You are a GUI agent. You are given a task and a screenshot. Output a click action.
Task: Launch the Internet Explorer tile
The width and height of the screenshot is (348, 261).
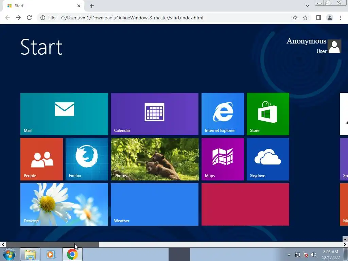[223, 114]
